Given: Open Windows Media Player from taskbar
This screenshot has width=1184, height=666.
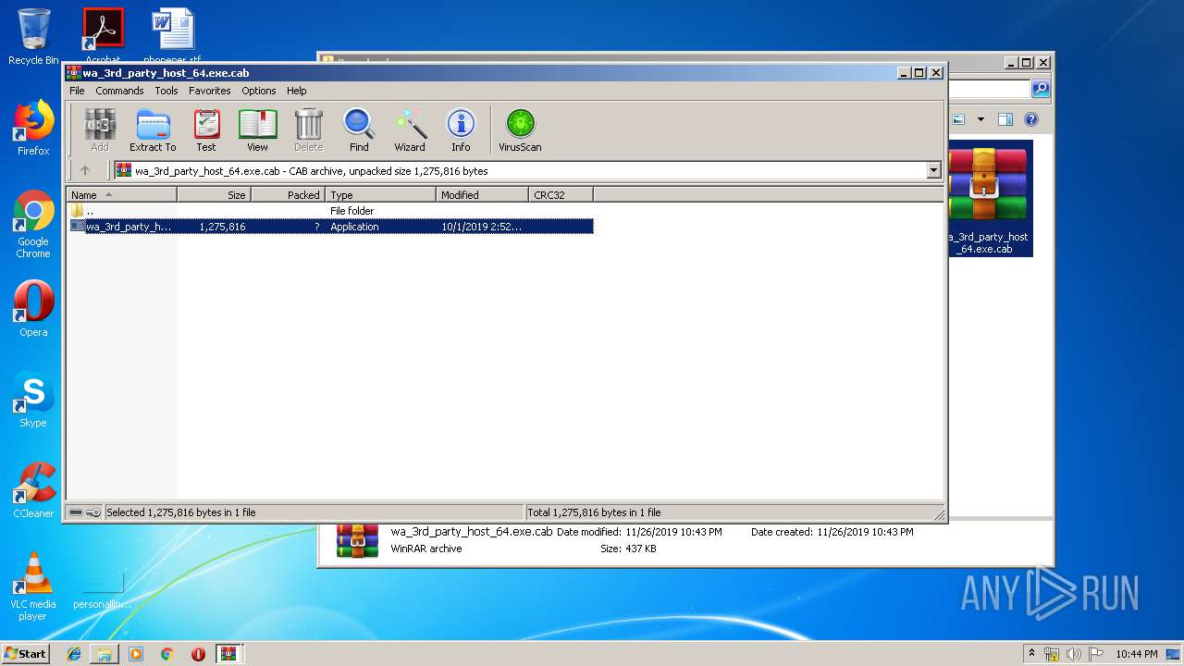Looking at the screenshot, I should [136, 654].
